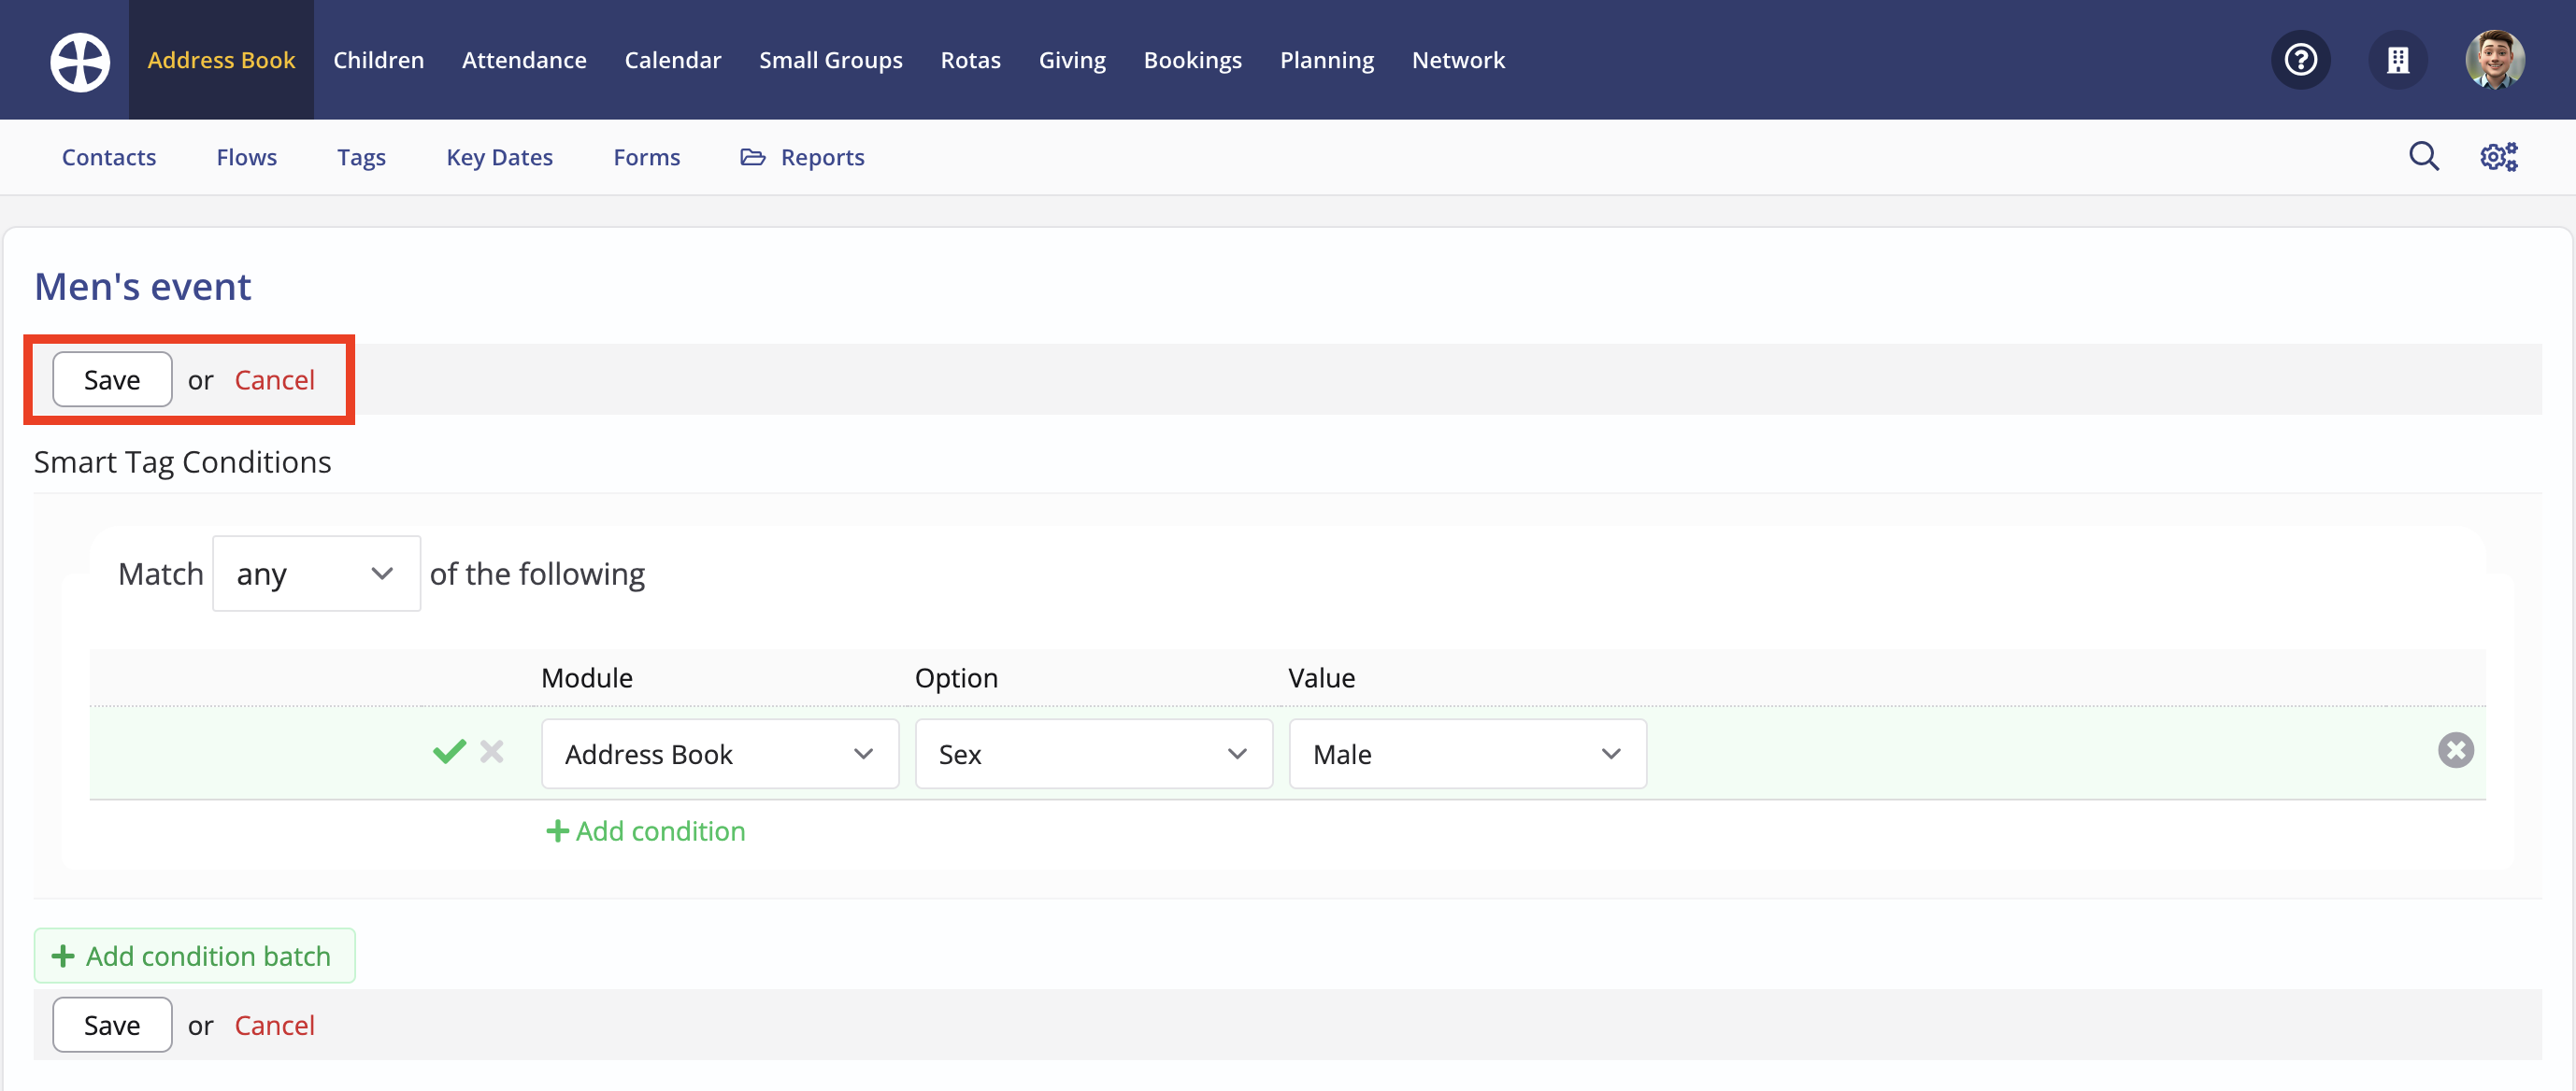Open the Attendance module
2576x1091 pixels.
(x=524, y=60)
